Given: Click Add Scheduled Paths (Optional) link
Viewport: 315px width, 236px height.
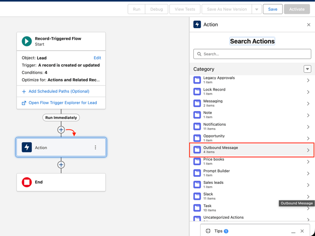Looking at the screenshot, I should 59,91.
